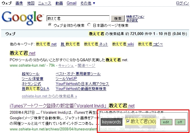Click related keyword 教えて君 ネット

click(x=96, y=44)
